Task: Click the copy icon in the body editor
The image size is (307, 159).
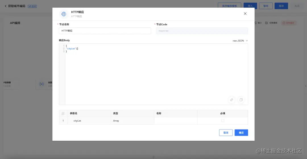Action: pyautogui.click(x=241, y=100)
